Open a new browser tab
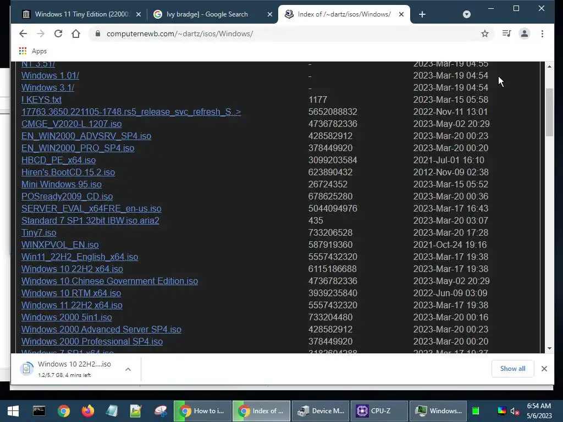The width and height of the screenshot is (563, 422). point(422,14)
